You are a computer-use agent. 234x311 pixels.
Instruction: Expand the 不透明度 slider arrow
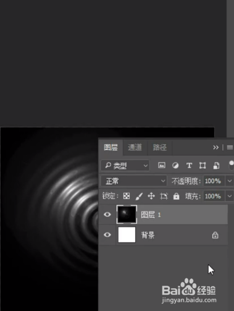point(230,181)
